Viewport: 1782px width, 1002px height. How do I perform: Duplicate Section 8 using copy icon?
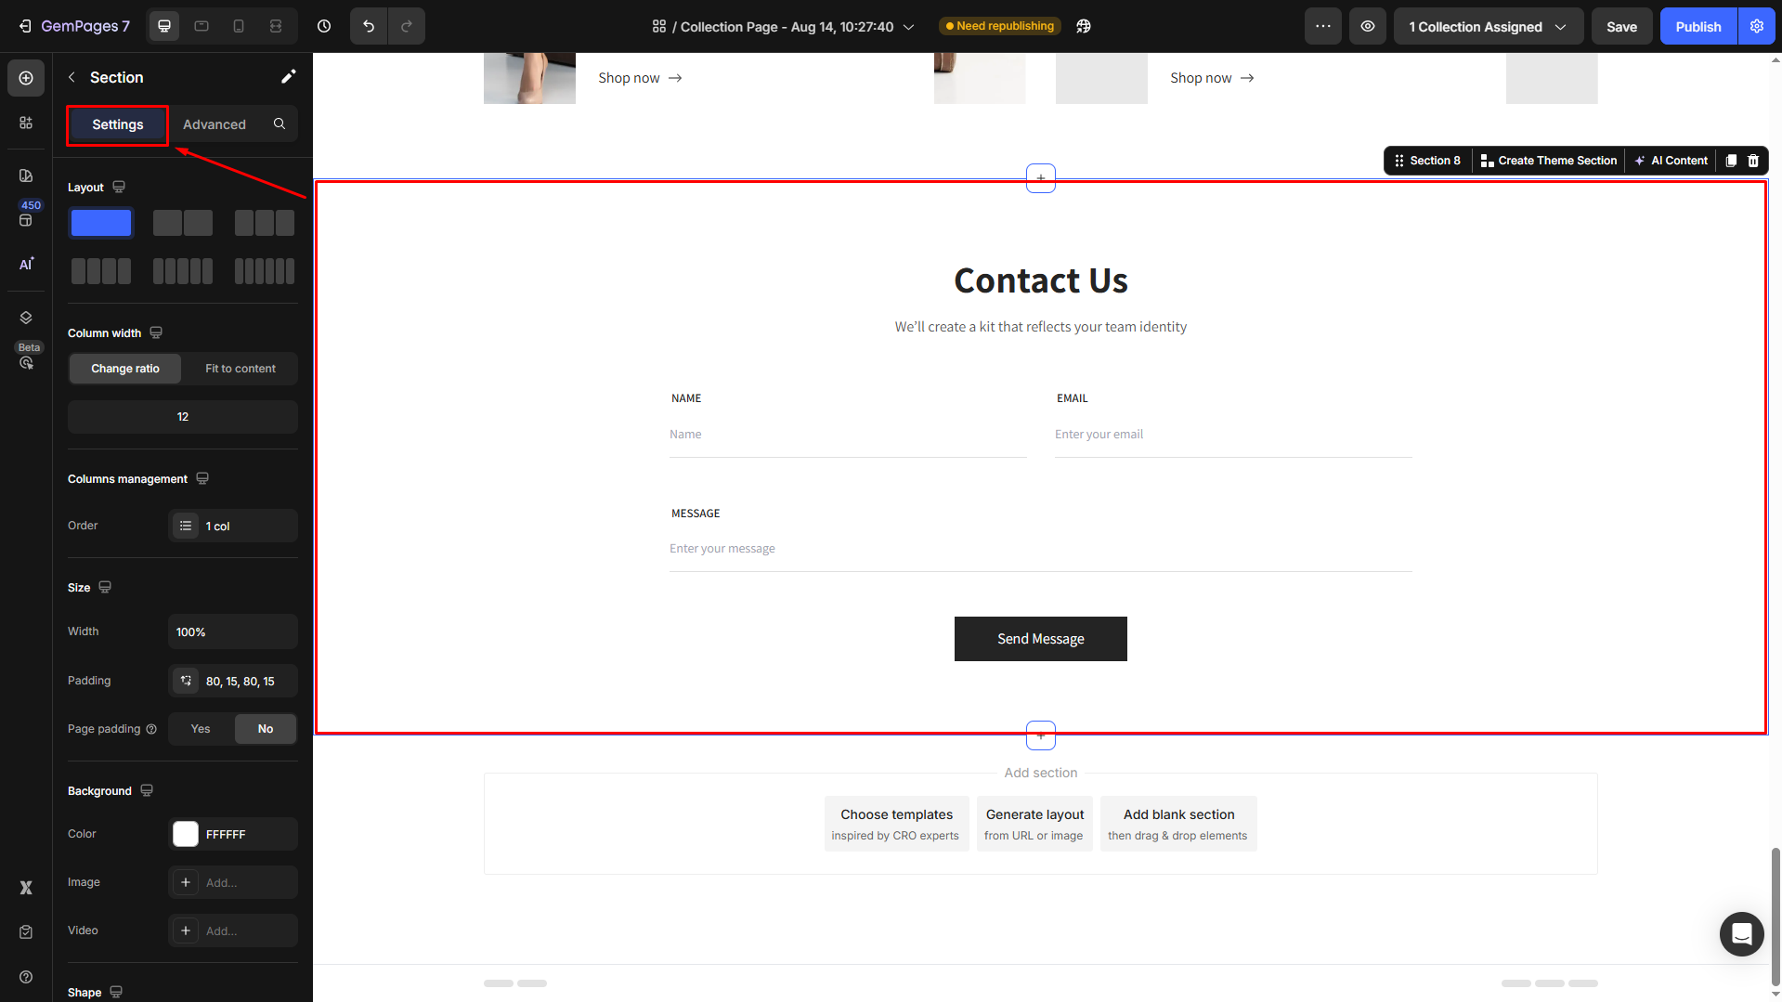pyautogui.click(x=1731, y=161)
